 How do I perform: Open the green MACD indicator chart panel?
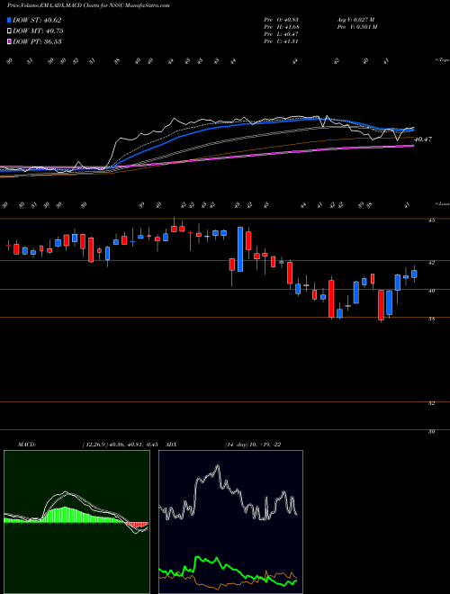(x=76, y=522)
